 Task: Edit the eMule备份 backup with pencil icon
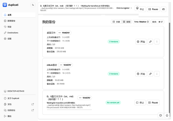tap(150, 74)
